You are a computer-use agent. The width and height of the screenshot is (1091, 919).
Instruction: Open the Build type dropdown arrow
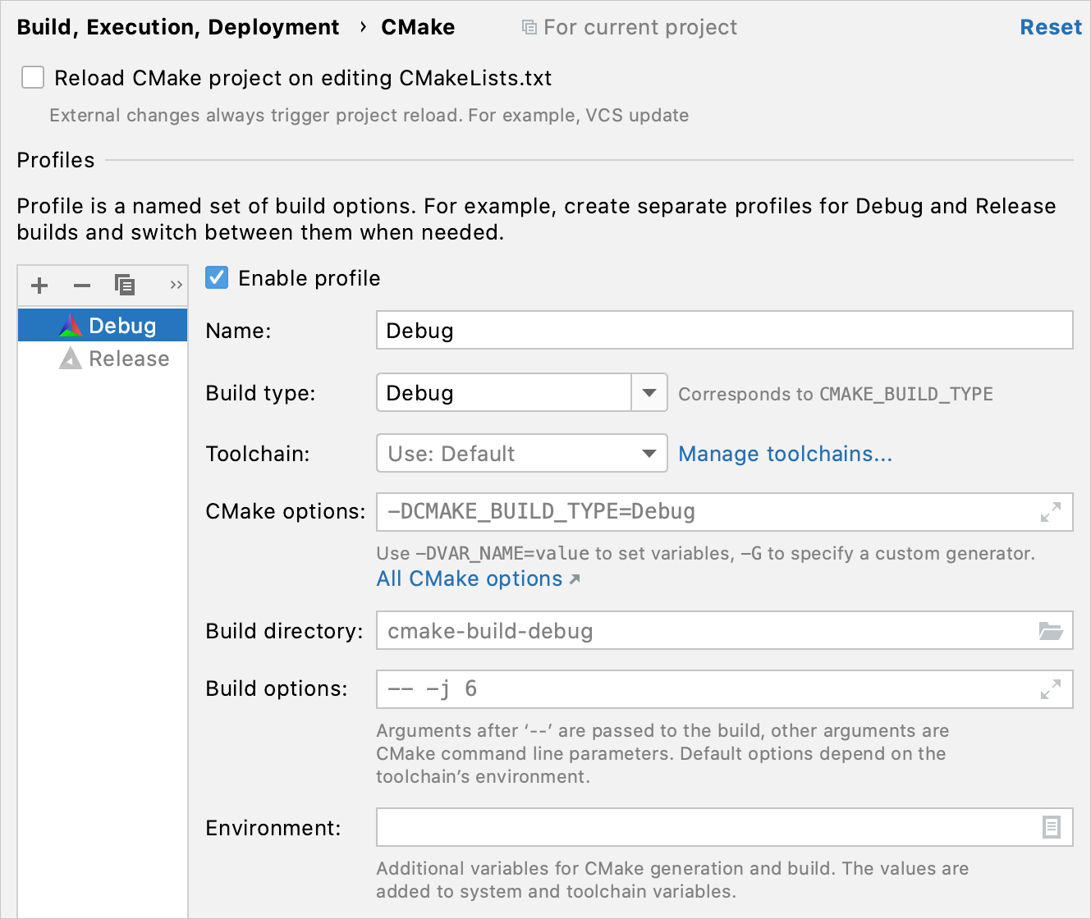[649, 393]
